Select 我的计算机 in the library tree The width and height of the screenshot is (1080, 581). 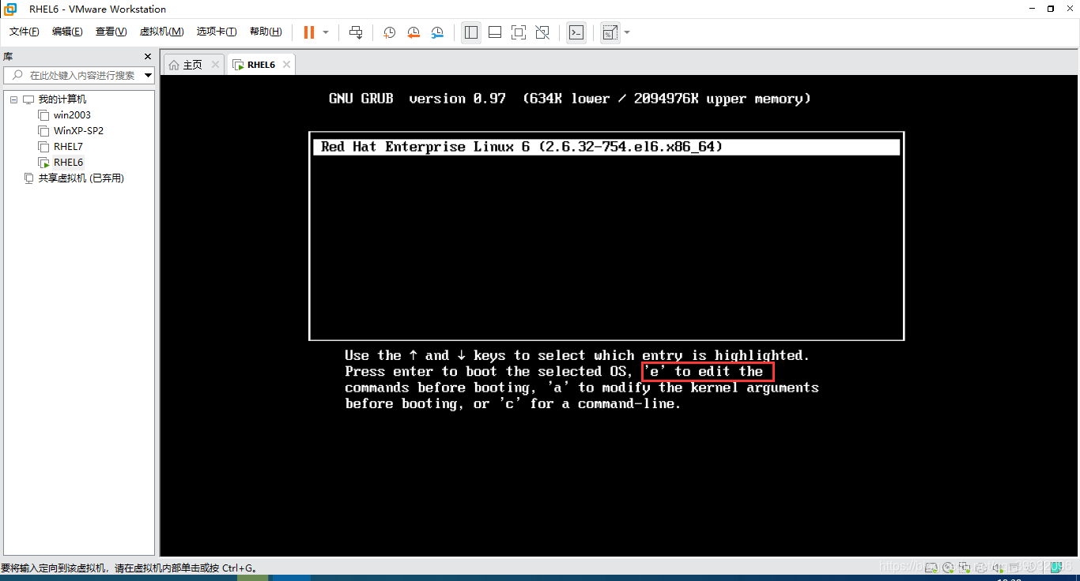coord(62,99)
